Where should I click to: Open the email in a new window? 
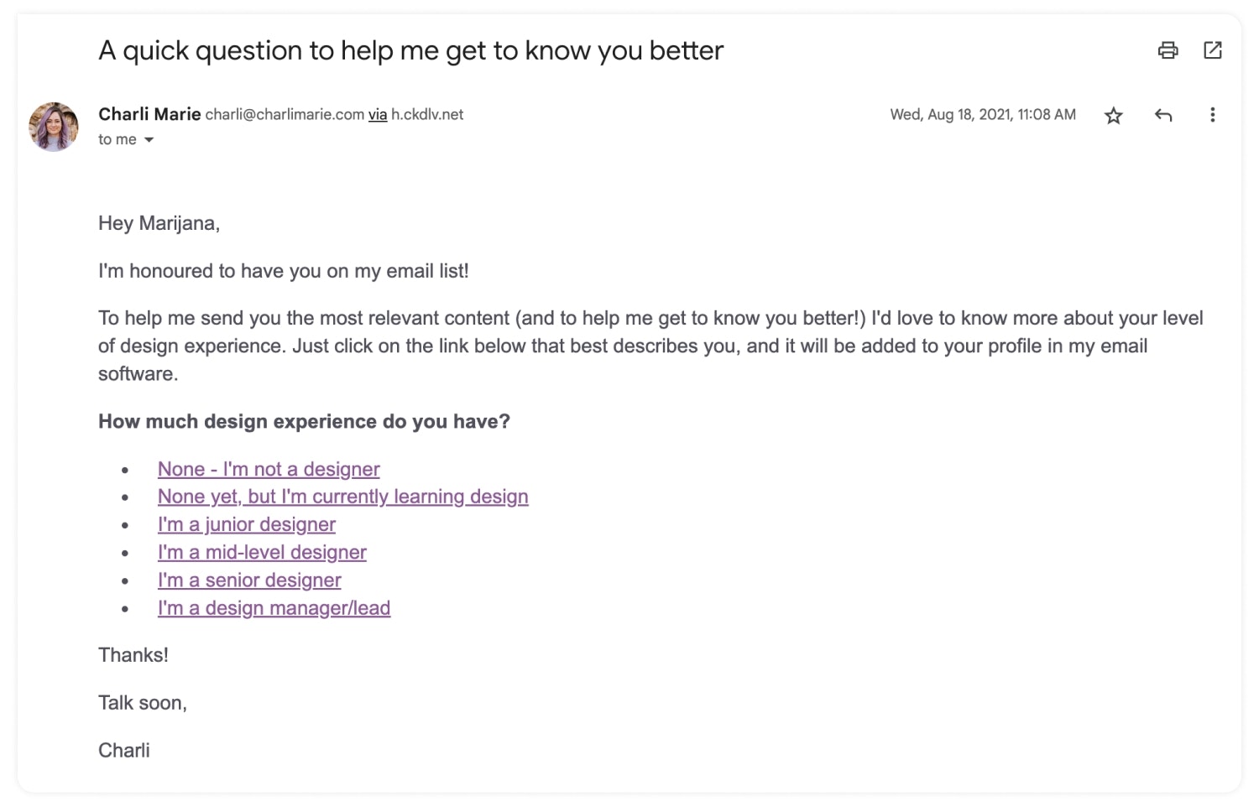(x=1213, y=50)
